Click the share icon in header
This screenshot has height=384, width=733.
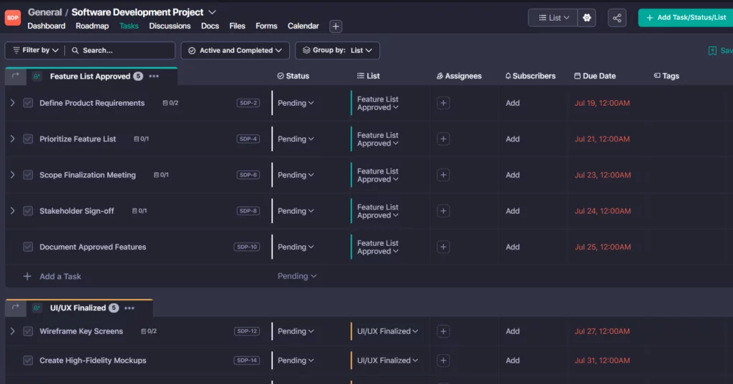click(x=617, y=18)
